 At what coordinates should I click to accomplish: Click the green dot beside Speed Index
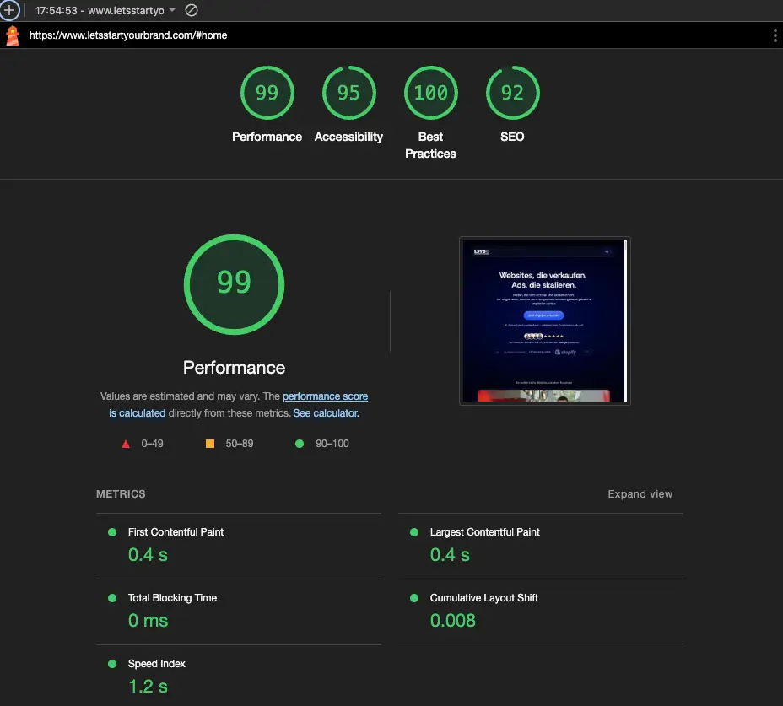111,664
